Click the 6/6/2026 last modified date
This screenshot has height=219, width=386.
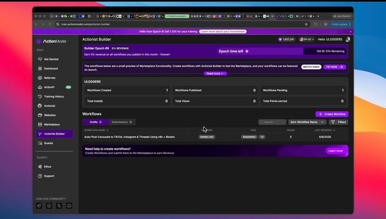coord(325,137)
